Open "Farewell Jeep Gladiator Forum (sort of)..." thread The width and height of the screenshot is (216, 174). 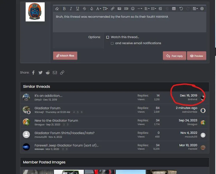coord(66,145)
